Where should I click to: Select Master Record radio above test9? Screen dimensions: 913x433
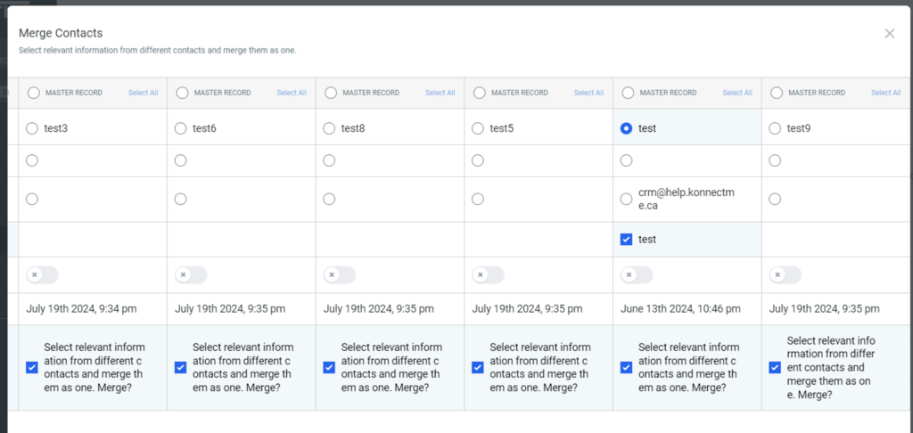coord(777,93)
